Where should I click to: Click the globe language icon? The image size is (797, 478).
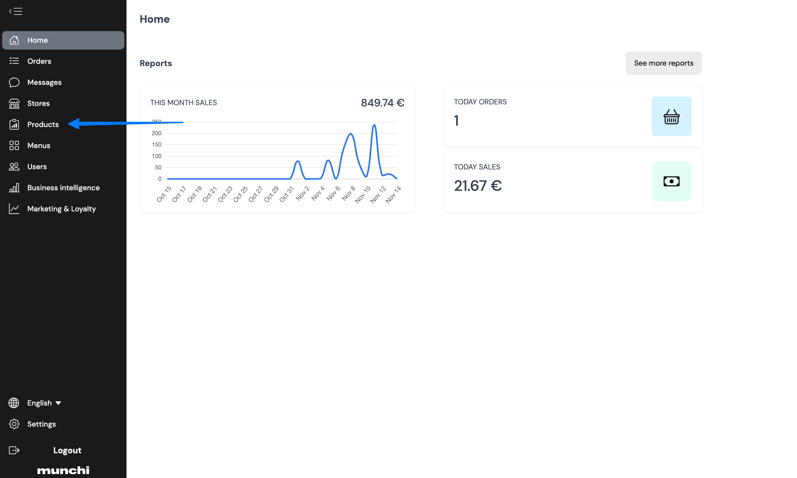[14, 403]
